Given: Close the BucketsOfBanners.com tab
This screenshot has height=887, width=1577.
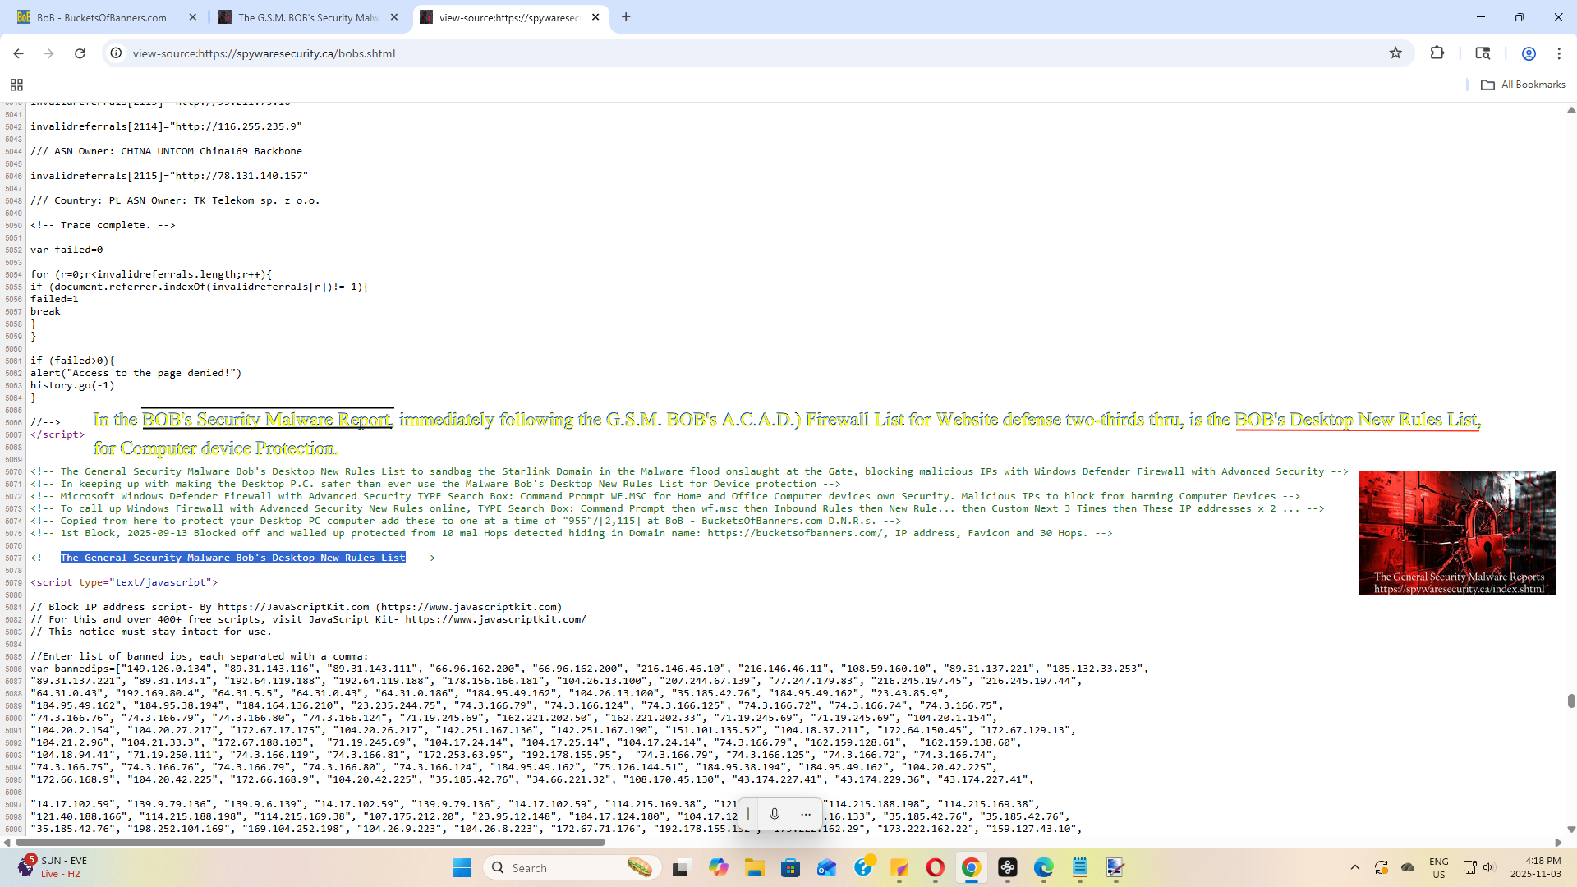Looking at the screenshot, I should [x=193, y=17].
